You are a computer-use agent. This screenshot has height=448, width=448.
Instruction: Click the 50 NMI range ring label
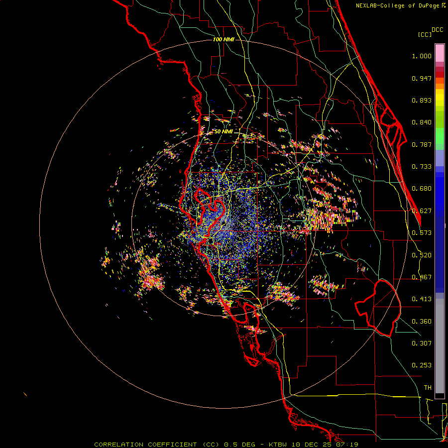tap(224, 132)
